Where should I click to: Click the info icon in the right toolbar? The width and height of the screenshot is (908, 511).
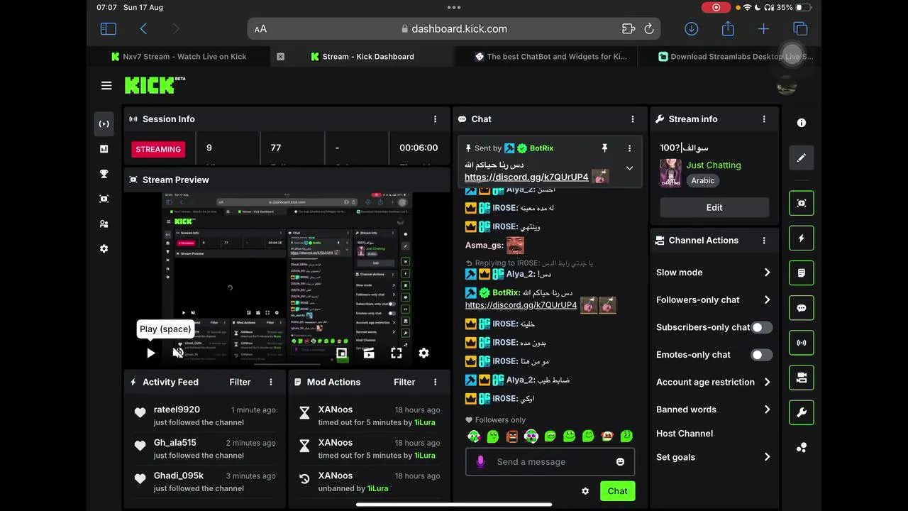pyautogui.click(x=802, y=123)
